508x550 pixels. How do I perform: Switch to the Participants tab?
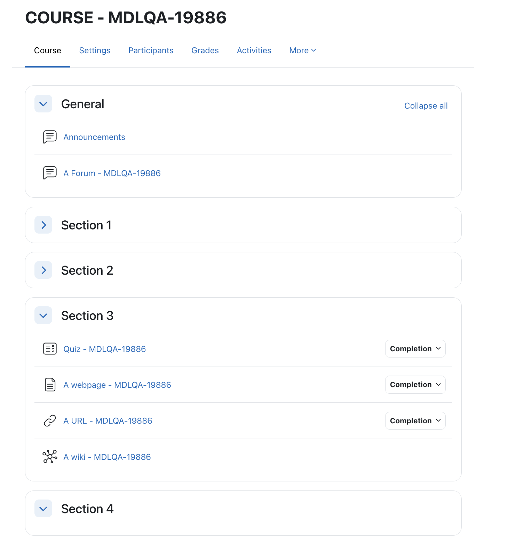point(151,50)
